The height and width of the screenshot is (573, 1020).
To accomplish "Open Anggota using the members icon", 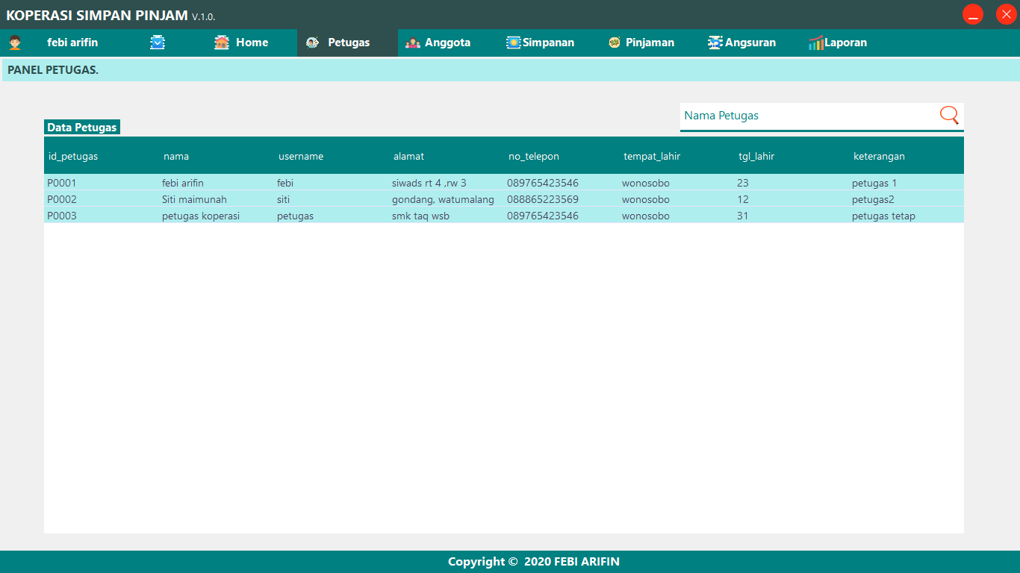I will tap(412, 43).
